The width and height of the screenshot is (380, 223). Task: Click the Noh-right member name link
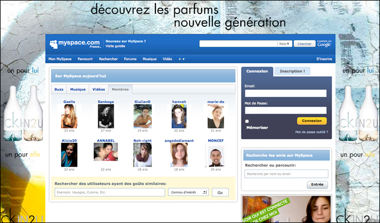(142, 140)
